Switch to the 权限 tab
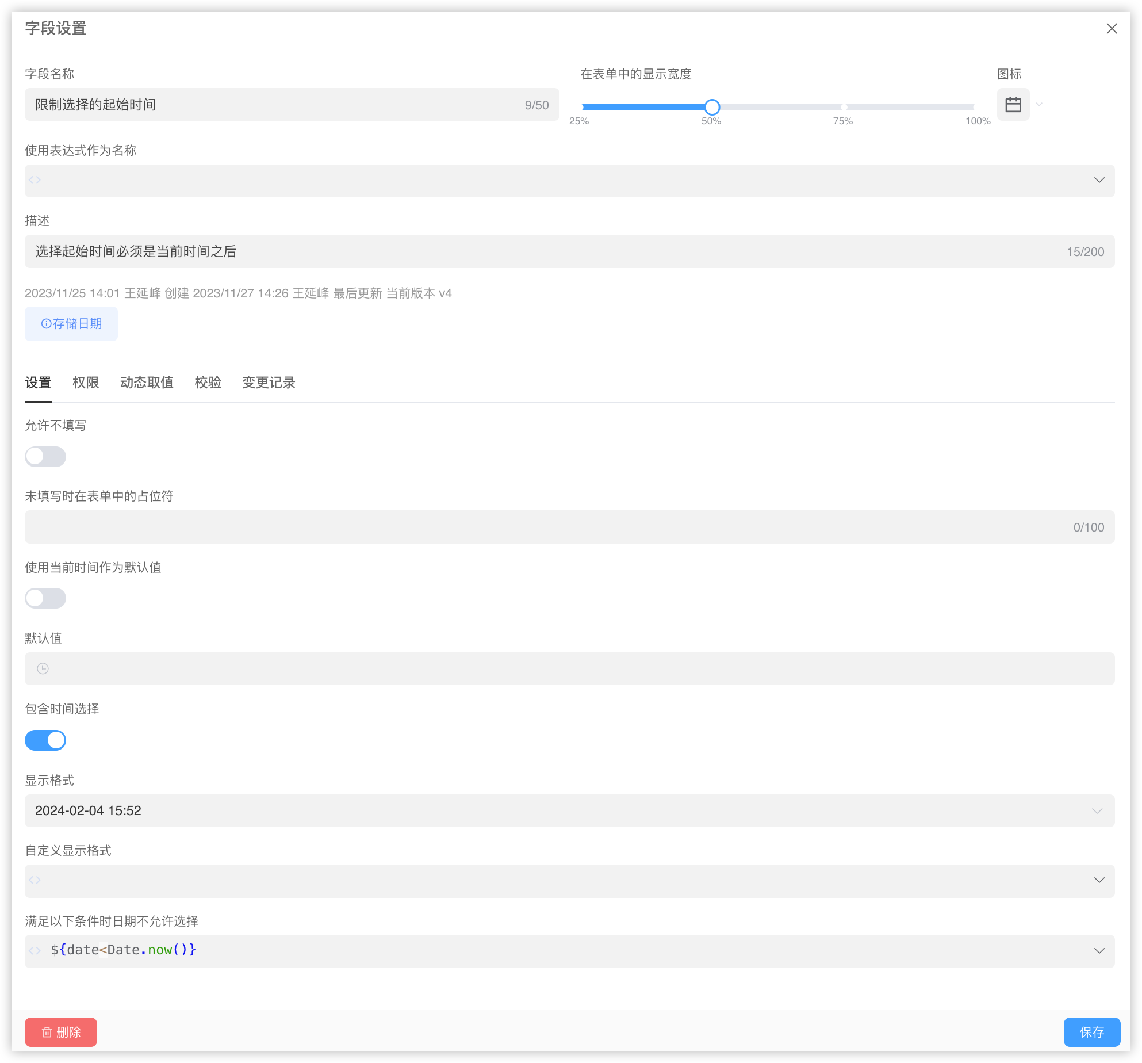 point(86,383)
